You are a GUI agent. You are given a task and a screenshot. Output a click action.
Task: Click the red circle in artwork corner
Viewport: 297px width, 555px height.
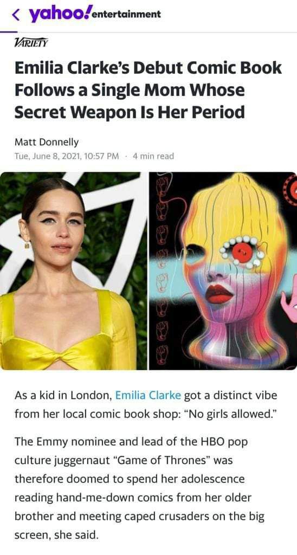point(290,188)
